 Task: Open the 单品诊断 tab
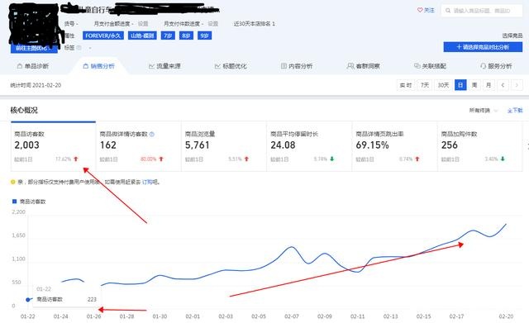pos(33,66)
